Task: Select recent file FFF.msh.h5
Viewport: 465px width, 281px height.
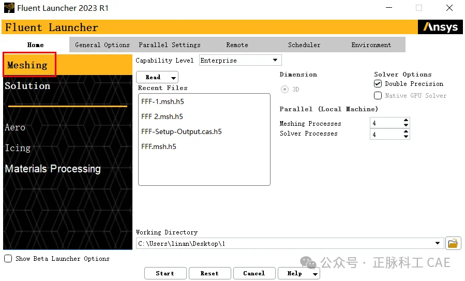Action: [x=159, y=146]
